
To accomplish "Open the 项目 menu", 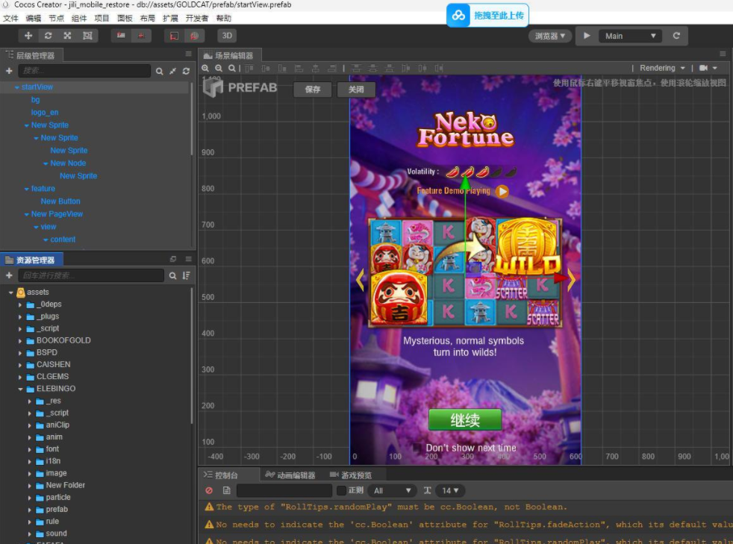I will pos(102,19).
